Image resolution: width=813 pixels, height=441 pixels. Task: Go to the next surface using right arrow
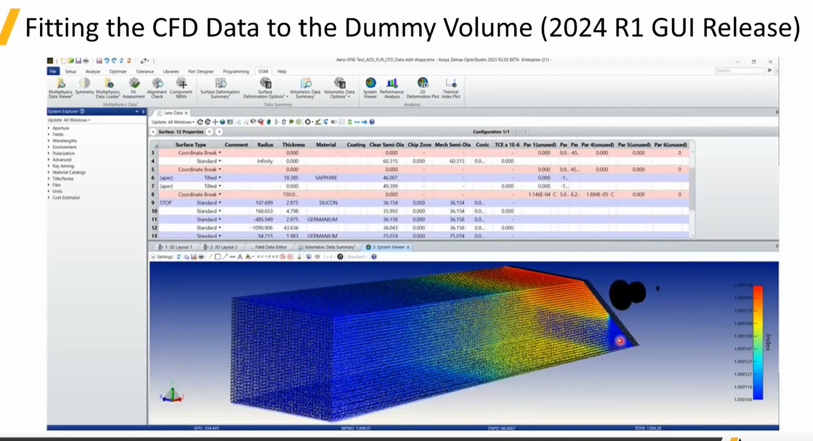point(219,132)
